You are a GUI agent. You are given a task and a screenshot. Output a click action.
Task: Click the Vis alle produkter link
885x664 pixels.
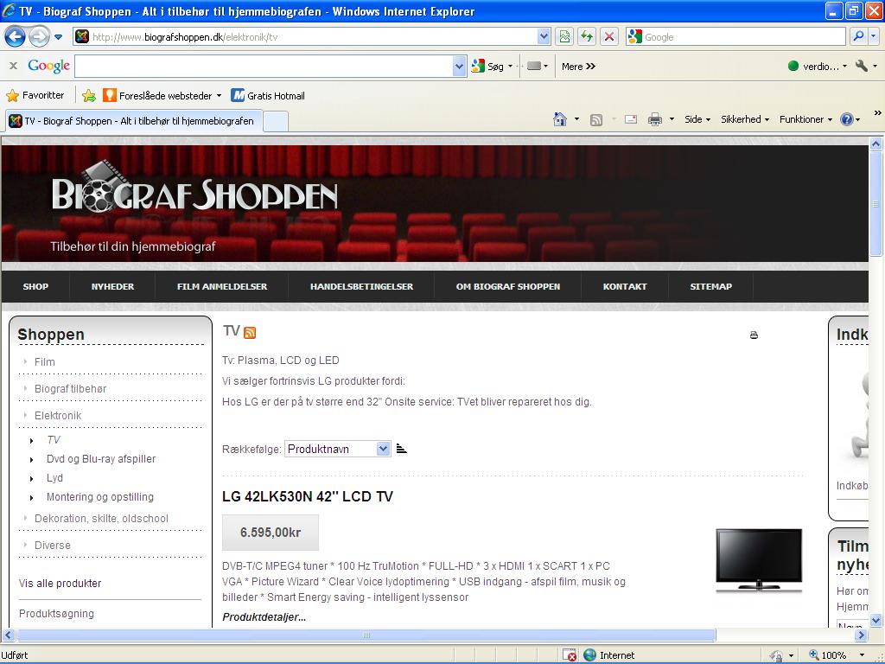click(x=60, y=584)
